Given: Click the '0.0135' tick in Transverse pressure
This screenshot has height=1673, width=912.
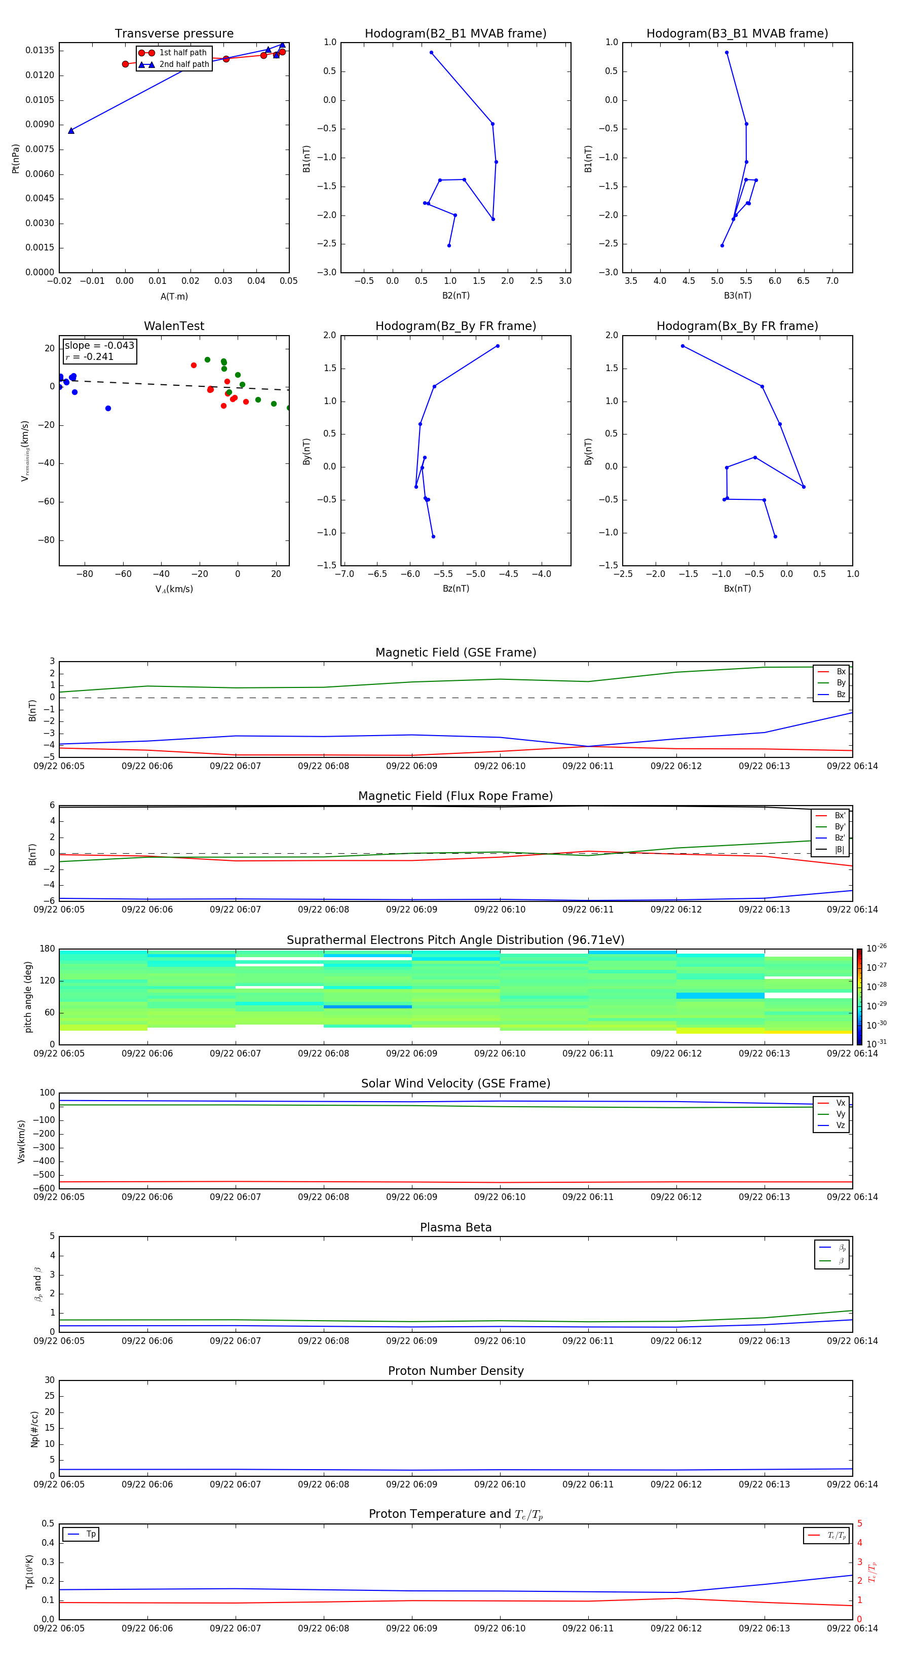Looking at the screenshot, I should point(40,51).
